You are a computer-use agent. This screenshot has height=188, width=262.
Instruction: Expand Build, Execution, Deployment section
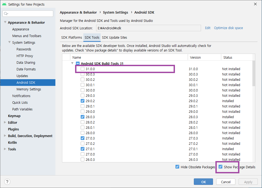pos(5,136)
